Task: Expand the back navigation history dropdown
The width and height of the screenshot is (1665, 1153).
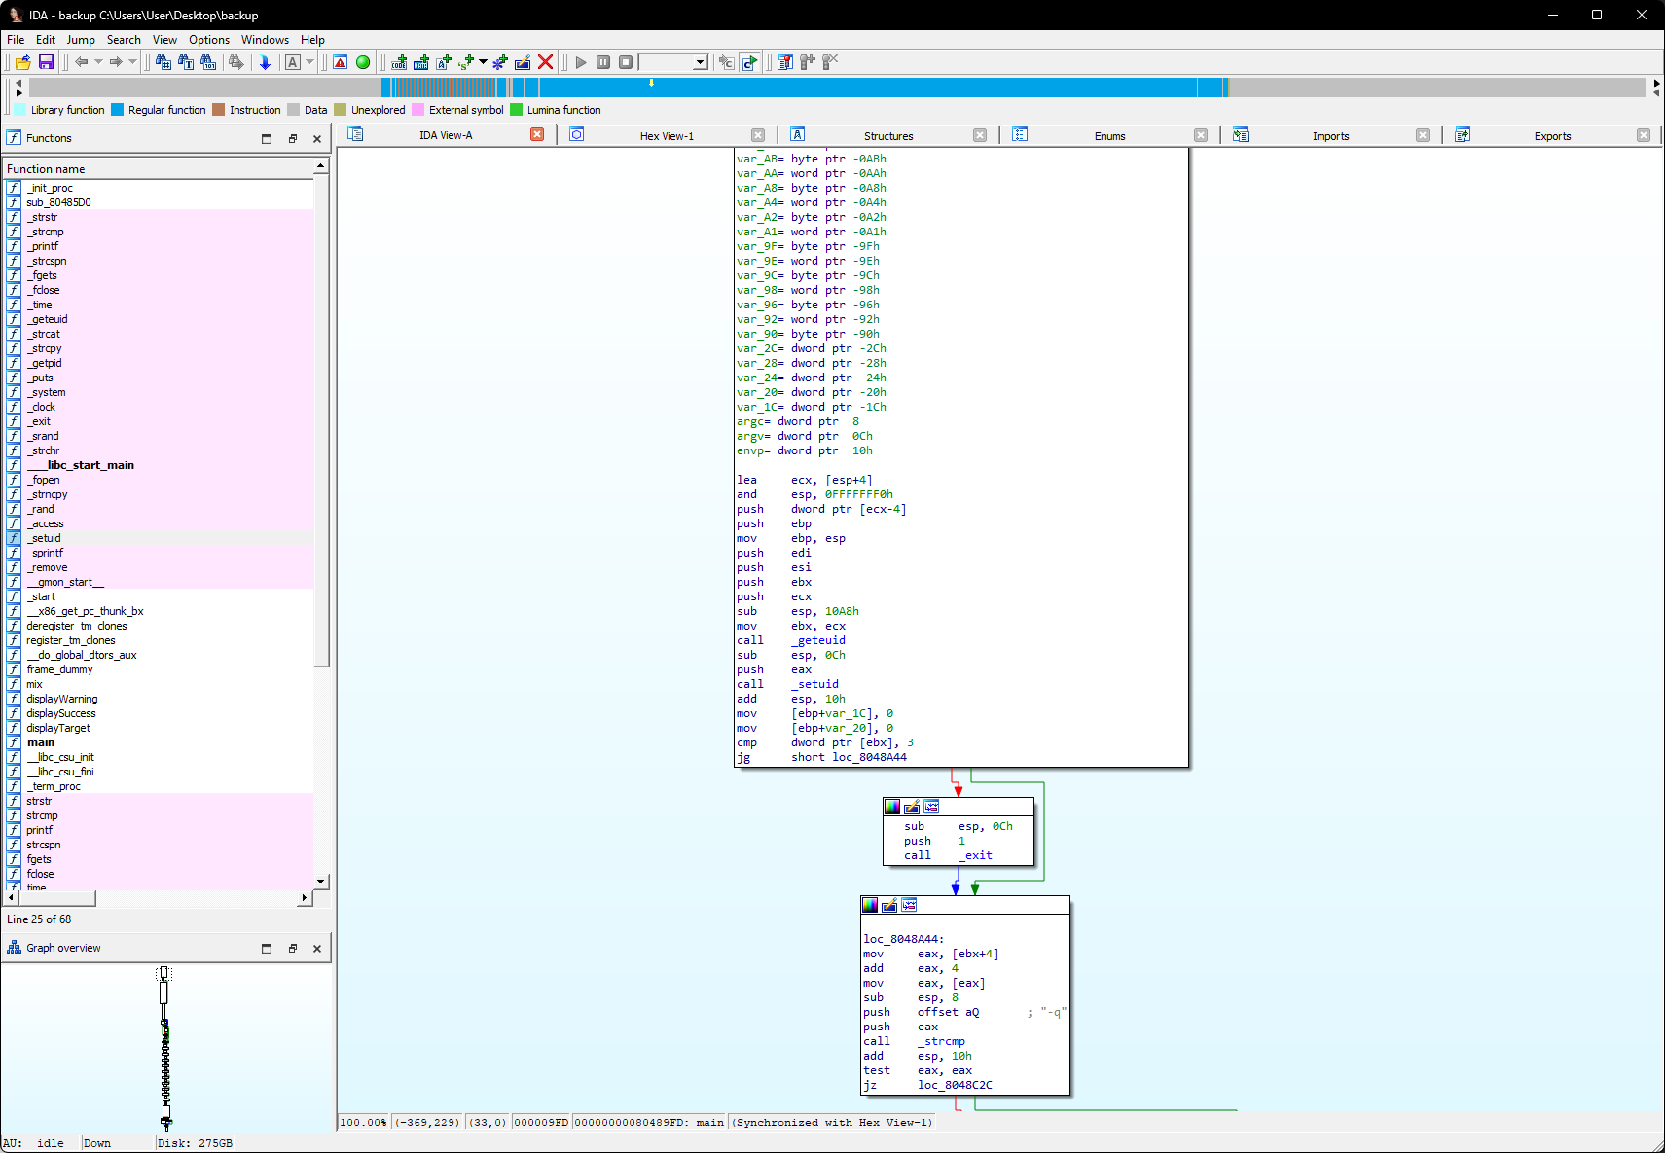Action: (x=98, y=62)
